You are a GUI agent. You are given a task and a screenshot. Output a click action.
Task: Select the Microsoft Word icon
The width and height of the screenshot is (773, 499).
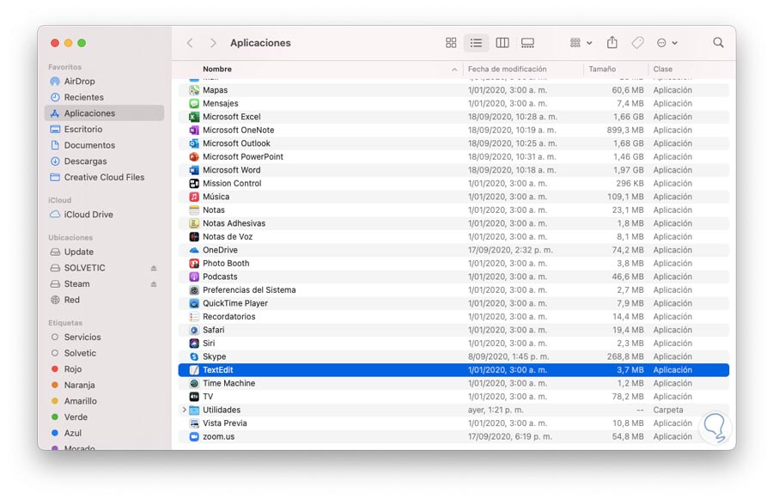(x=194, y=170)
